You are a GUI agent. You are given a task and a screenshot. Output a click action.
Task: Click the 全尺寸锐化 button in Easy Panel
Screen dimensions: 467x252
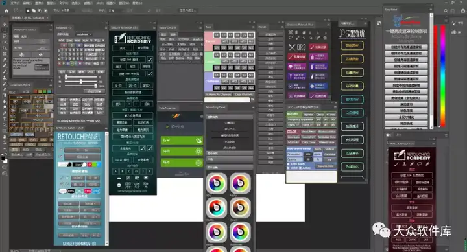(406, 117)
